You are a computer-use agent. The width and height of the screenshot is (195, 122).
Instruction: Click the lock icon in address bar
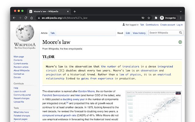pos(39,18)
